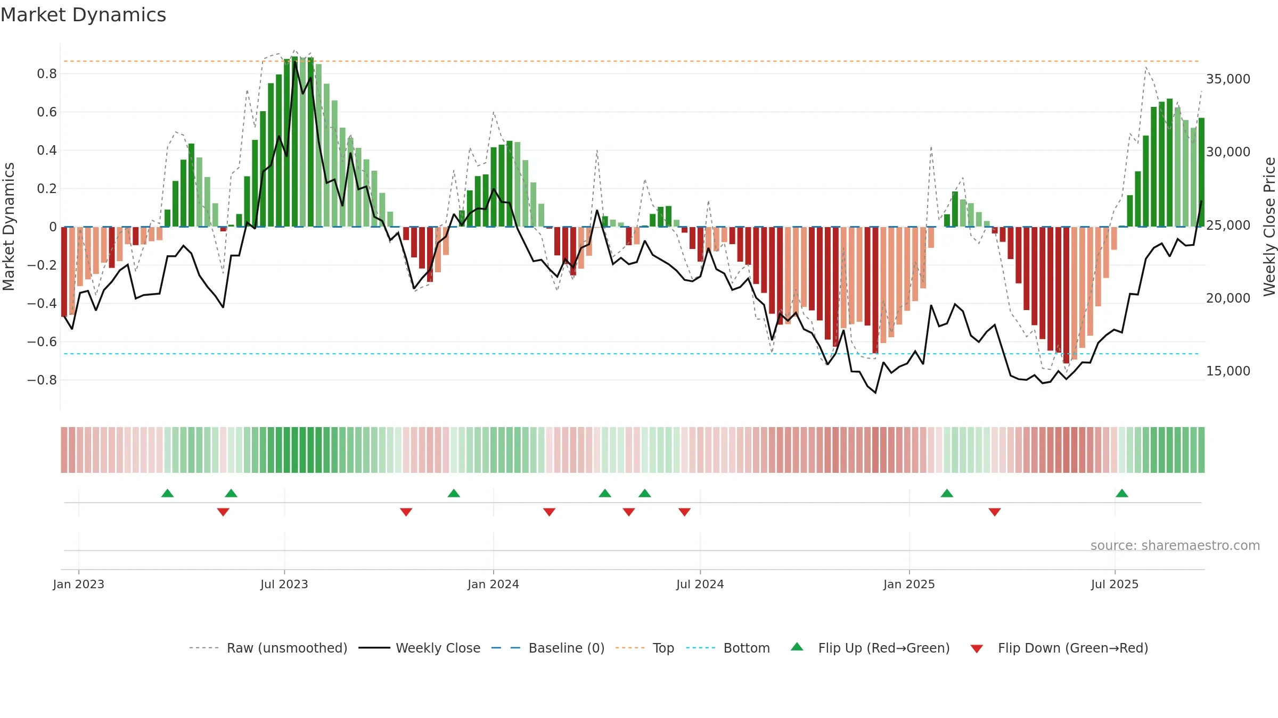Image resolution: width=1278 pixels, height=718 pixels.
Task: Toggle the Weekly Close legend entry
Action: point(419,648)
